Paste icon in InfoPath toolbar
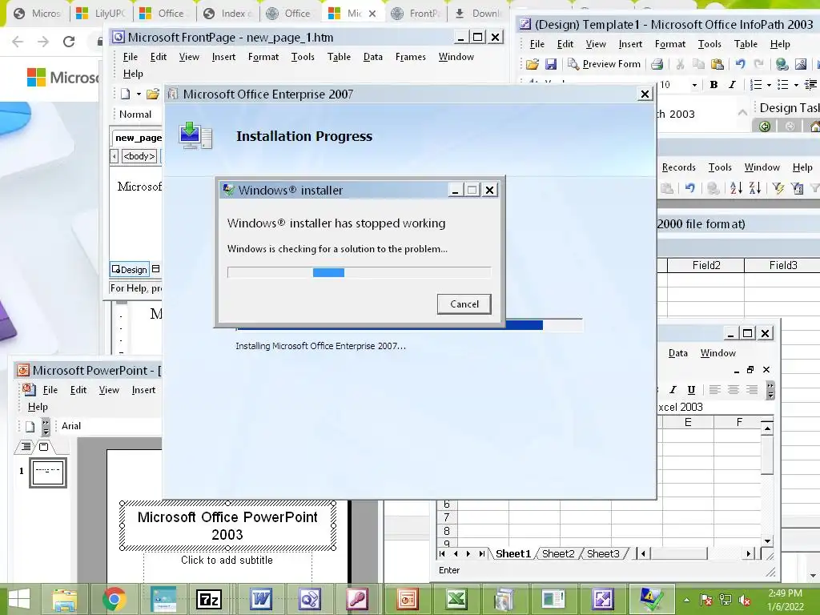This screenshot has width=820, height=615. [717, 64]
